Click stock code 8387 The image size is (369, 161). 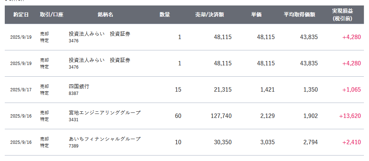[x=73, y=93]
